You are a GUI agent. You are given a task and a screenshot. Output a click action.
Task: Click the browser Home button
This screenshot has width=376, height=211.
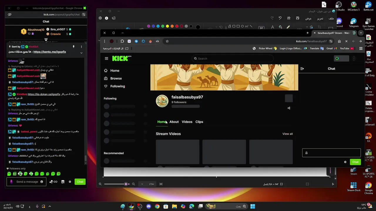339,41
